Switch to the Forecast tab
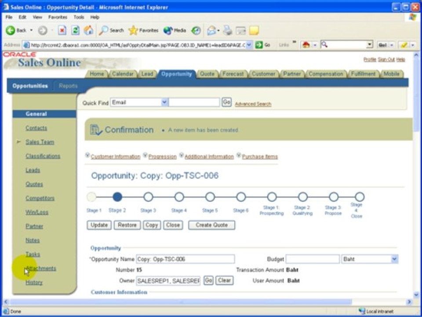This screenshot has width=422, height=317. click(233, 74)
